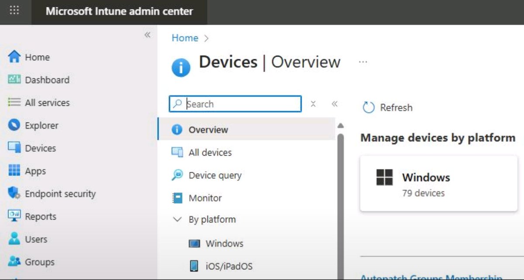Click the Home breadcrumb link
The height and width of the screenshot is (280, 524).
185,38
